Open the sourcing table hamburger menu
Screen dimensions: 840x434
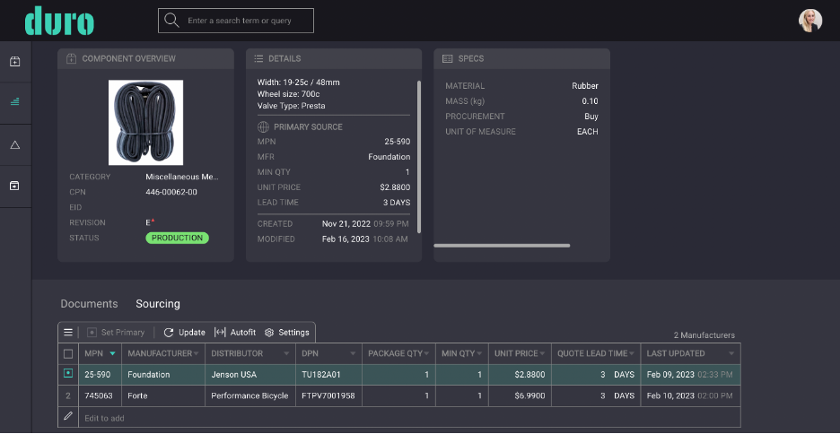click(x=68, y=333)
